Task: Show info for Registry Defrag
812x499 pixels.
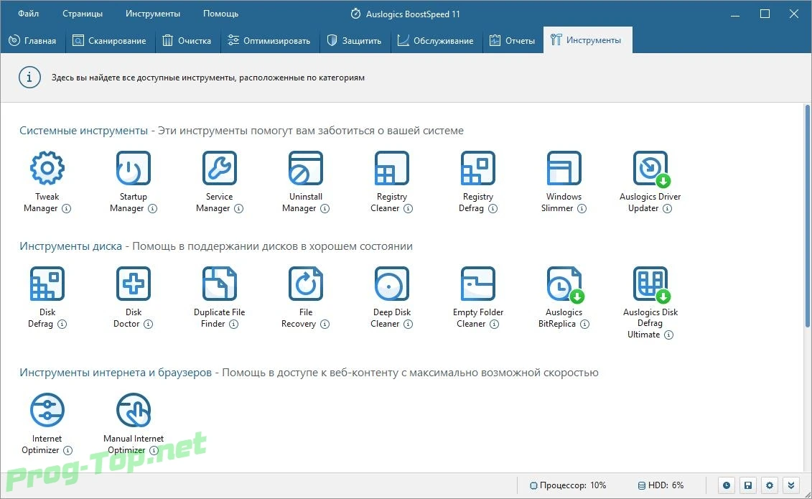Action: pyautogui.click(x=493, y=209)
